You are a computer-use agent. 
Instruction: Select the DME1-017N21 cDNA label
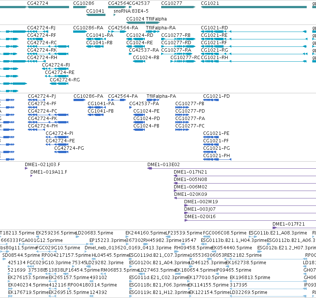point(190,172)
